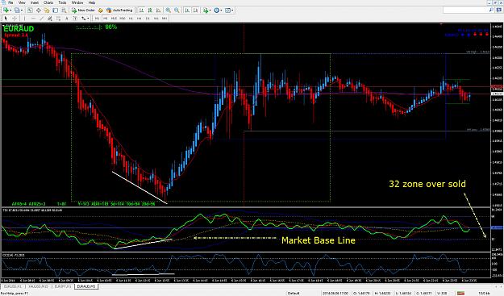Open the Tools menu
The width and height of the screenshot is (504, 296).
tap(62, 2)
